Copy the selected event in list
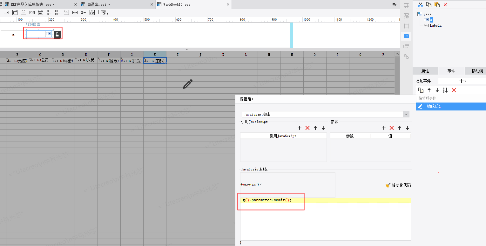Image resolution: width=486 pixels, height=246 pixels. (421, 90)
